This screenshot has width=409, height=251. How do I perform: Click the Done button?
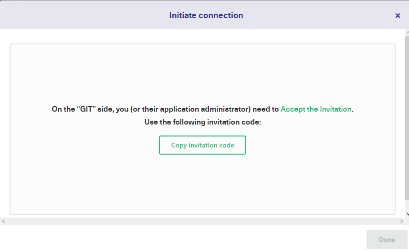387,240
